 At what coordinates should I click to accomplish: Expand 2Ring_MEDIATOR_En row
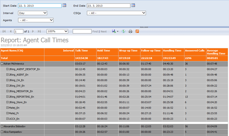(7, 91)
